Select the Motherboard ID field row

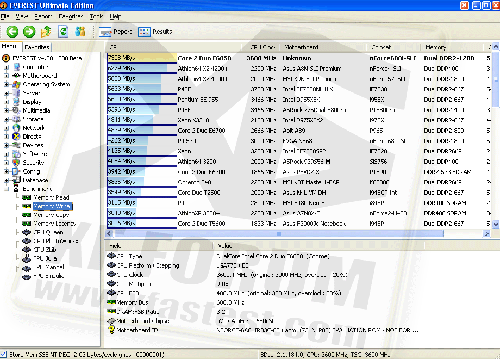[x=263, y=330]
